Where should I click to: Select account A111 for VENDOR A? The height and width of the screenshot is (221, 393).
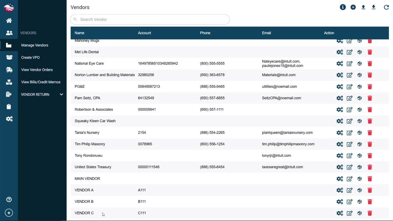142,190
